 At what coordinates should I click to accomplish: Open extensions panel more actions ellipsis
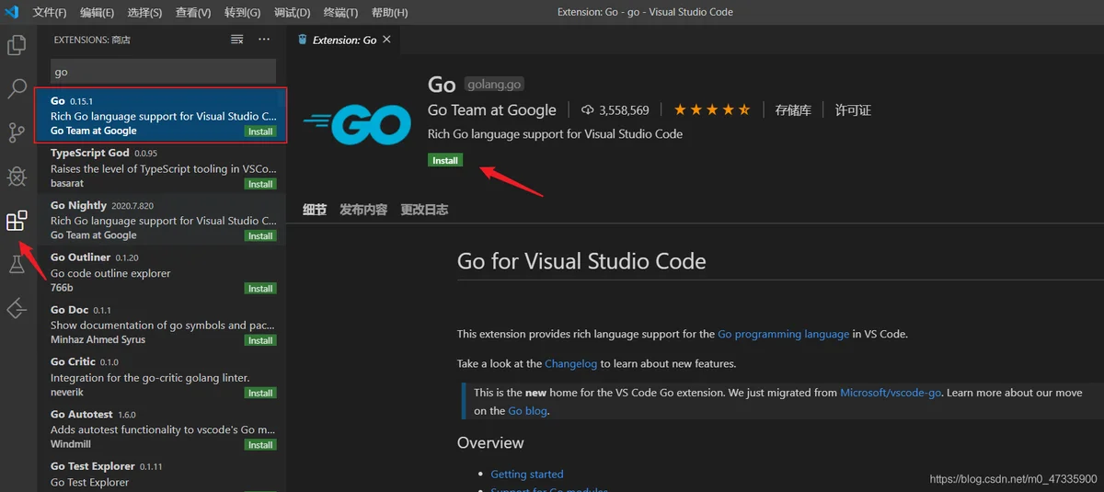pyautogui.click(x=264, y=40)
